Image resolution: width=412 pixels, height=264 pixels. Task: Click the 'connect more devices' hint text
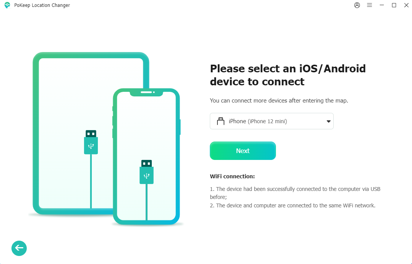point(279,101)
